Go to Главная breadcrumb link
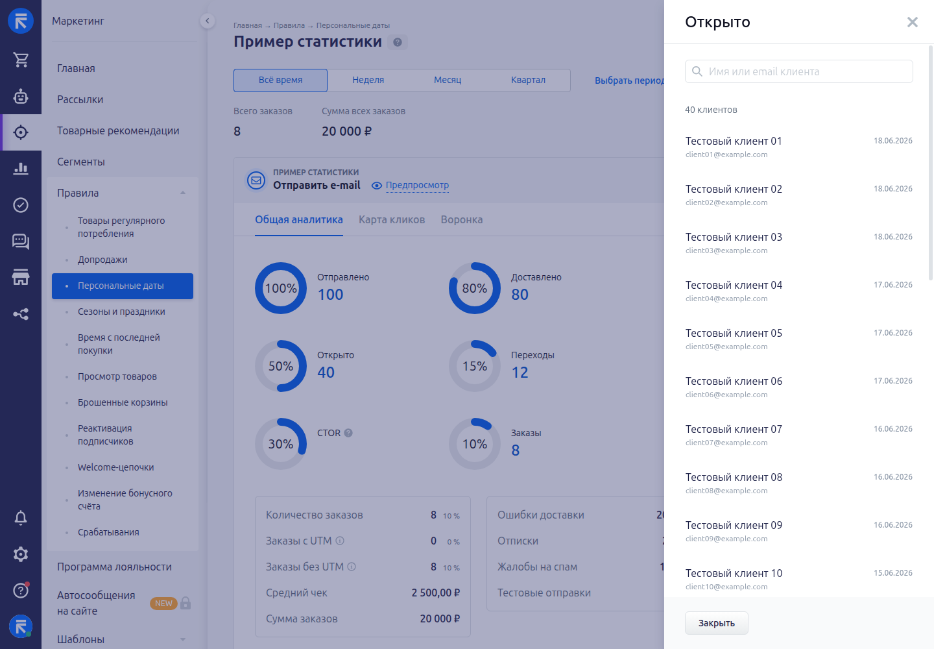 point(248,25)
